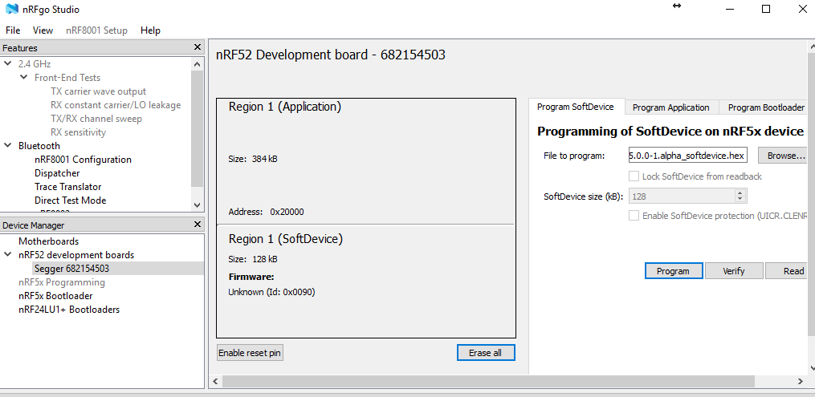
Task: Collapse the nRF52 development boards node
Action: point(8,255)
